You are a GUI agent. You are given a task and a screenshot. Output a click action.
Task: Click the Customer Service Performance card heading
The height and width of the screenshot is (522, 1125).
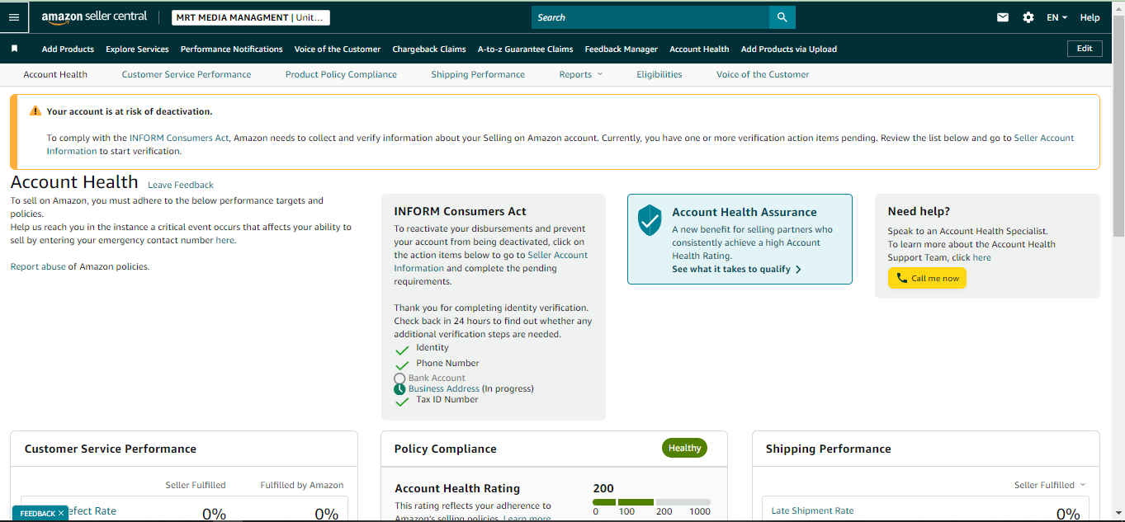click(x=111, y=449)
